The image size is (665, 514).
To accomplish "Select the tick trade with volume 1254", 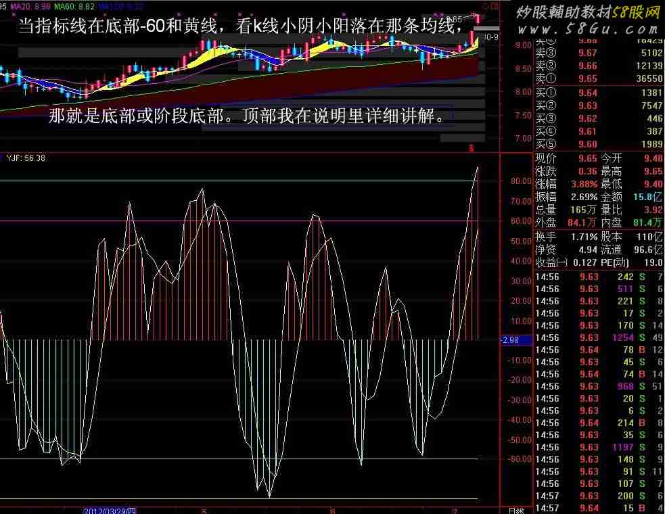I will 599,337.
